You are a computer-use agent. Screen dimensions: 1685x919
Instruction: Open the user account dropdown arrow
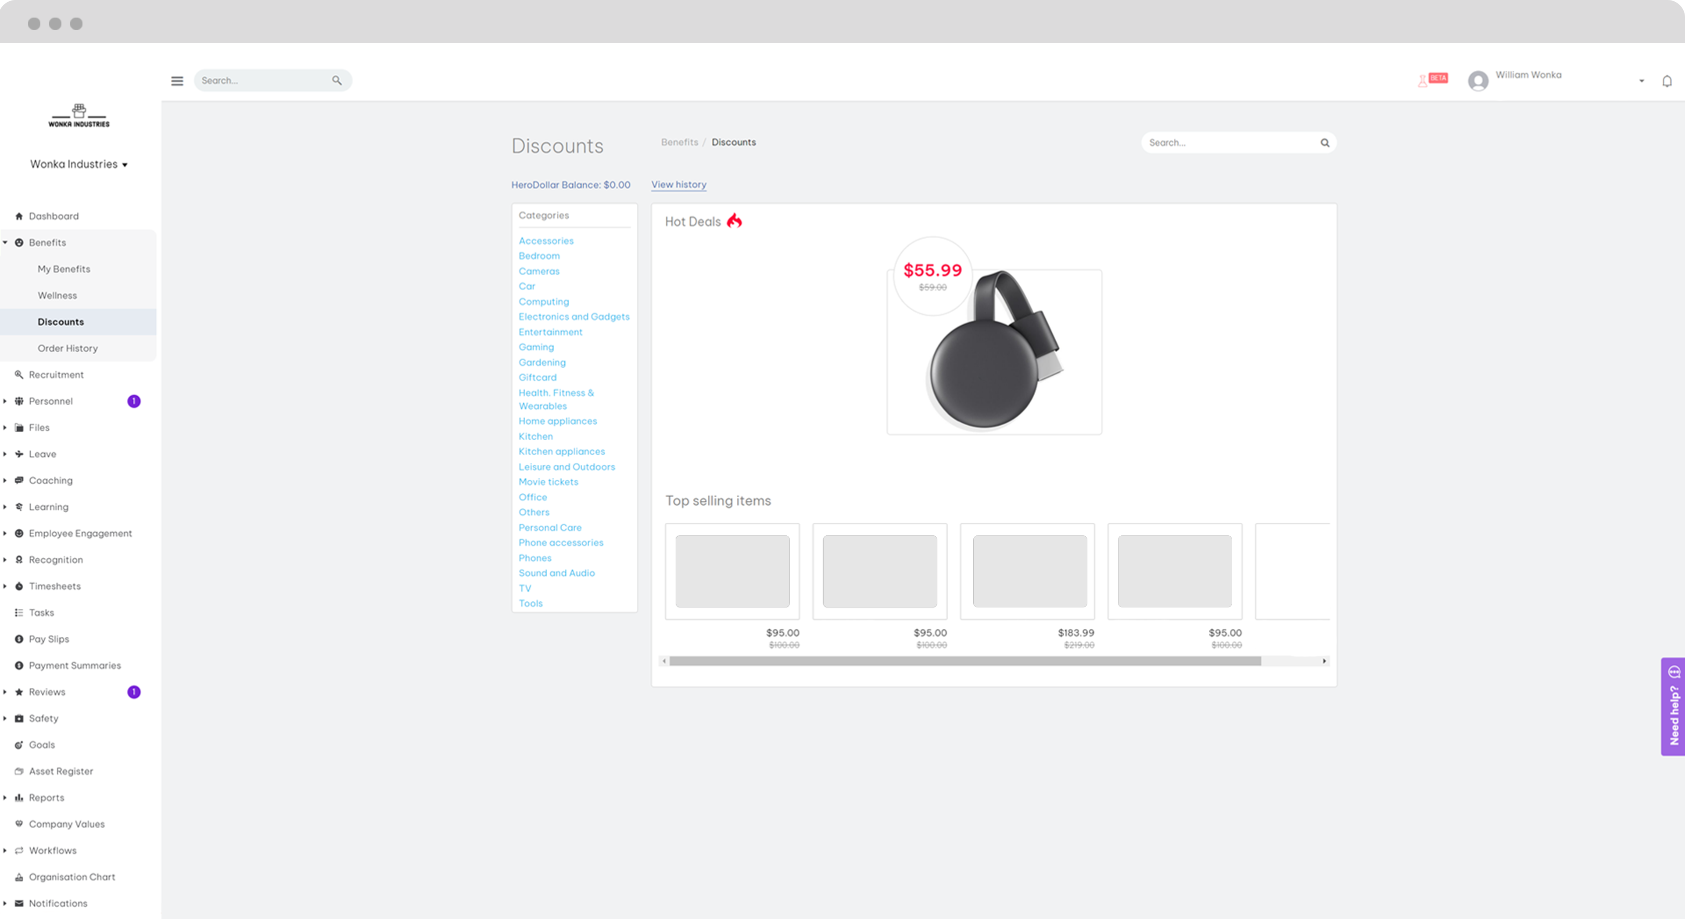coord(1641,81)
